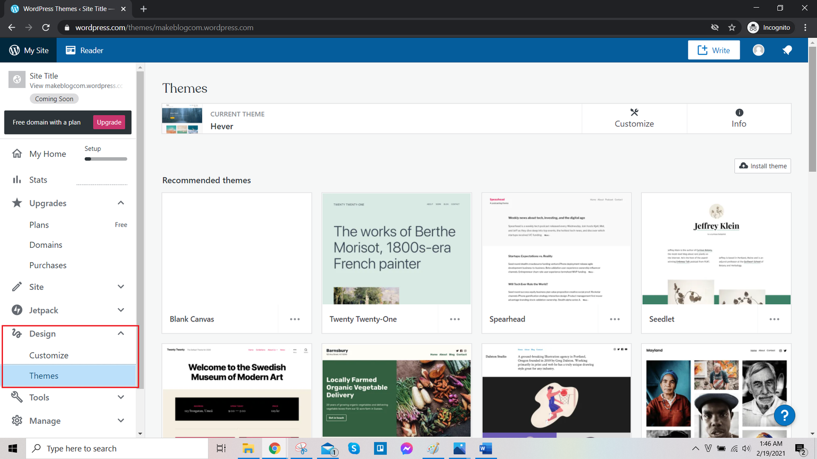Collapse the Design menu section
The height and width of the screenshot is (459, 817).
point(121,333)
